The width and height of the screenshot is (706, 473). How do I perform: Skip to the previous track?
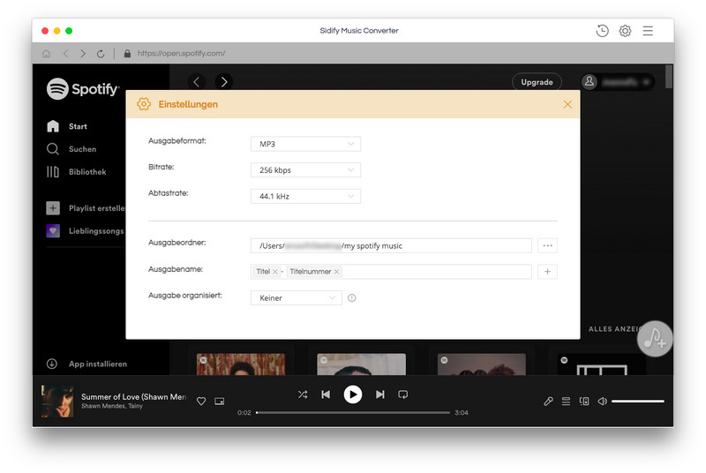click(326, 394)
